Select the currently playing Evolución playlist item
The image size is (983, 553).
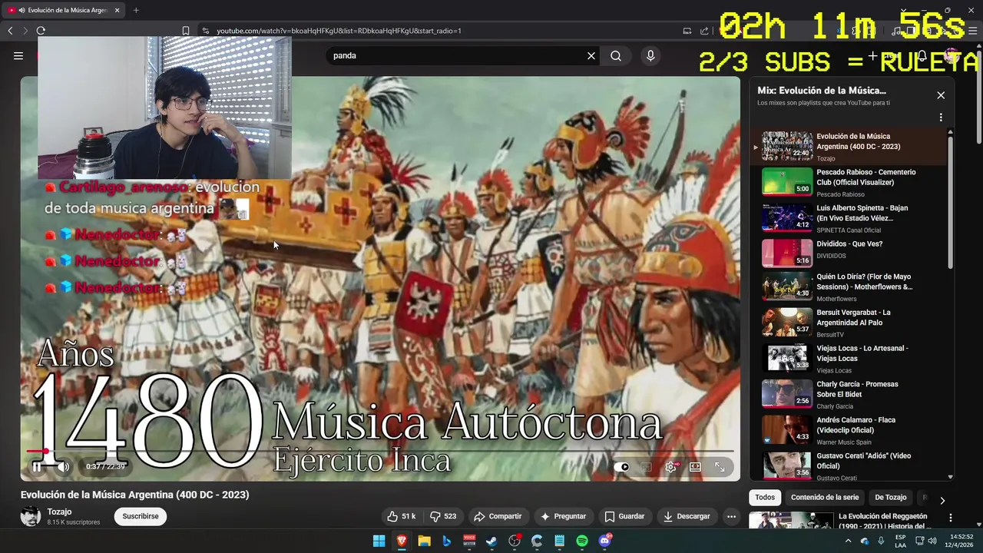[849, 147]
